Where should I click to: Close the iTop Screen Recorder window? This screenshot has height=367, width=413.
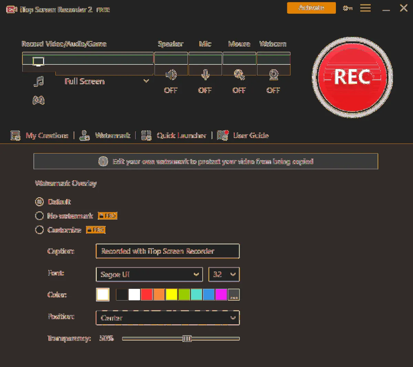[x=404, y=8]
